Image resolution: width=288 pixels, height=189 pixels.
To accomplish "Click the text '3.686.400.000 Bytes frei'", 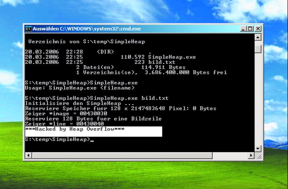I will click(x=186, y=72).
